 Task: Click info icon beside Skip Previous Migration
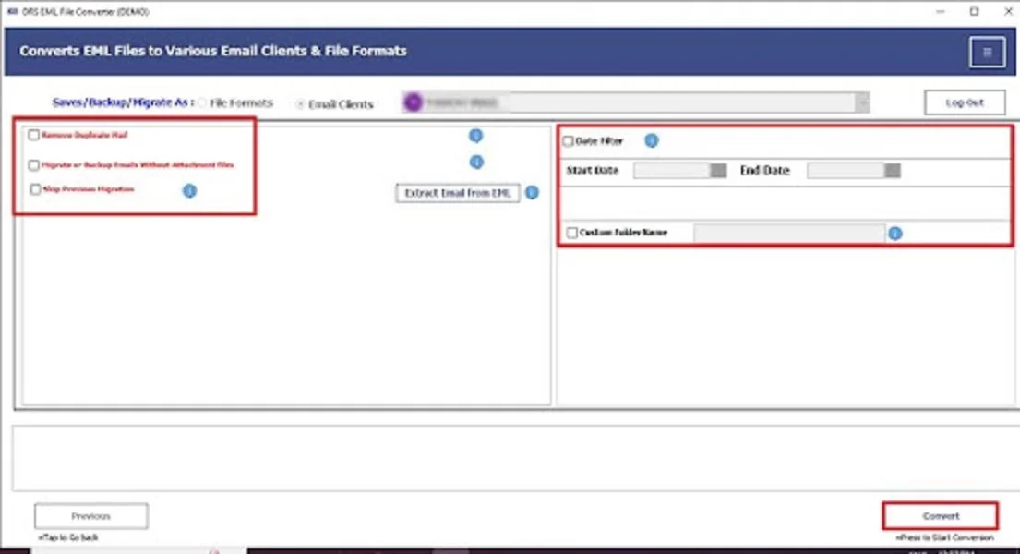(189, 190)
